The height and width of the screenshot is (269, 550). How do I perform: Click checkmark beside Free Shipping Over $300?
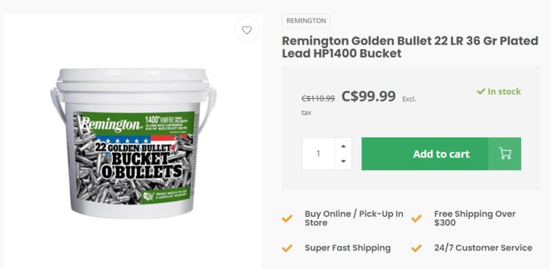point(417,218)
